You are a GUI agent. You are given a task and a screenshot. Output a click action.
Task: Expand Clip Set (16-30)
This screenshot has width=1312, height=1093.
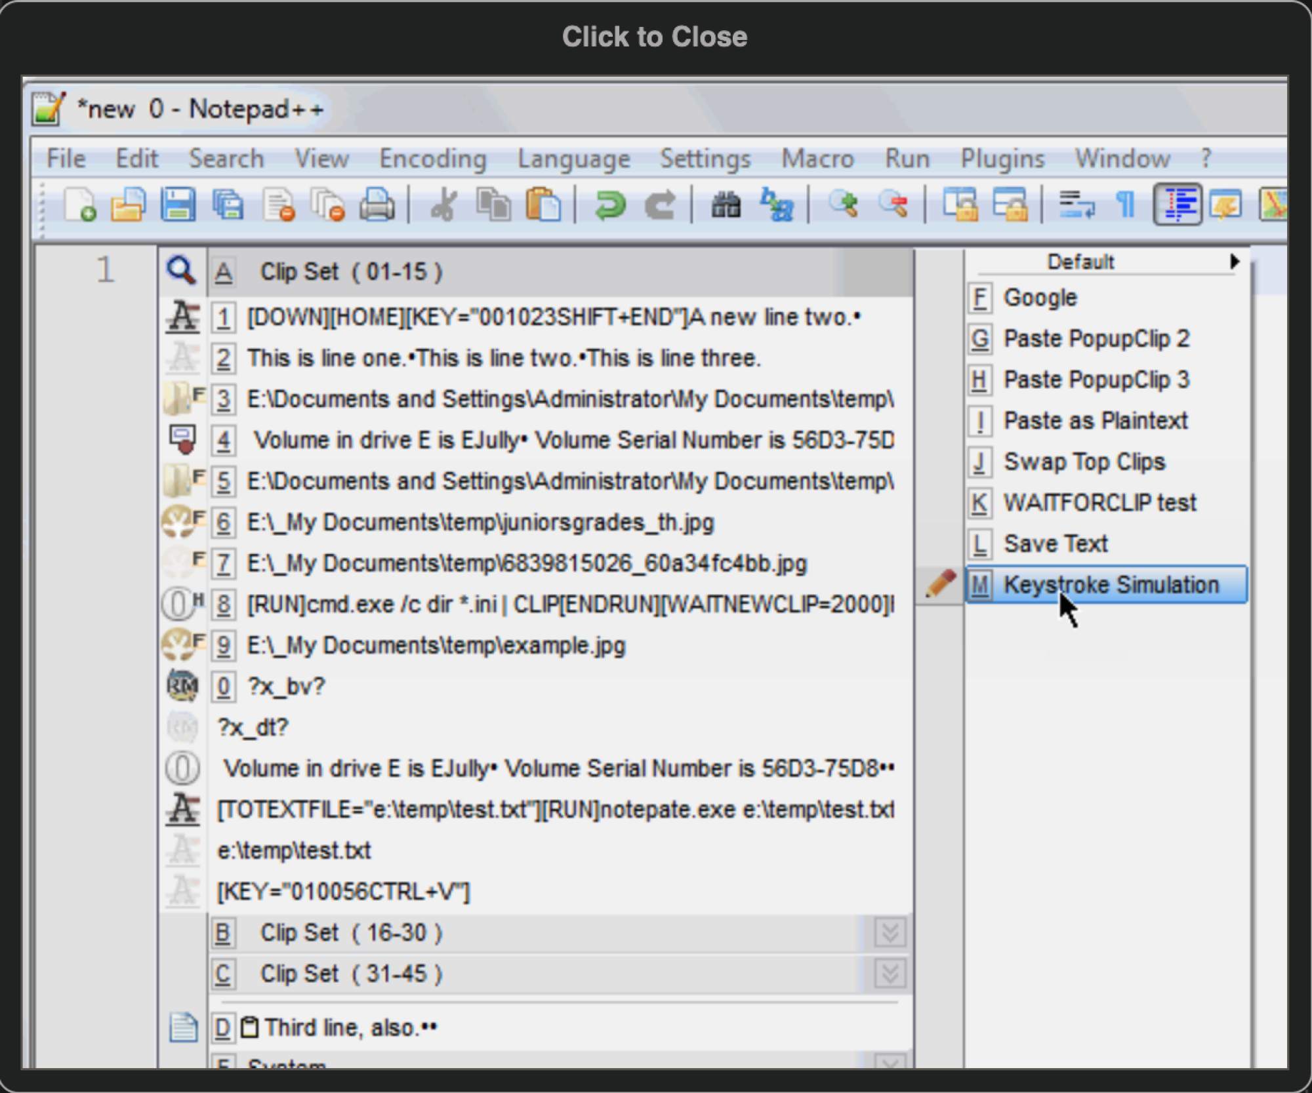coord(890,932)
